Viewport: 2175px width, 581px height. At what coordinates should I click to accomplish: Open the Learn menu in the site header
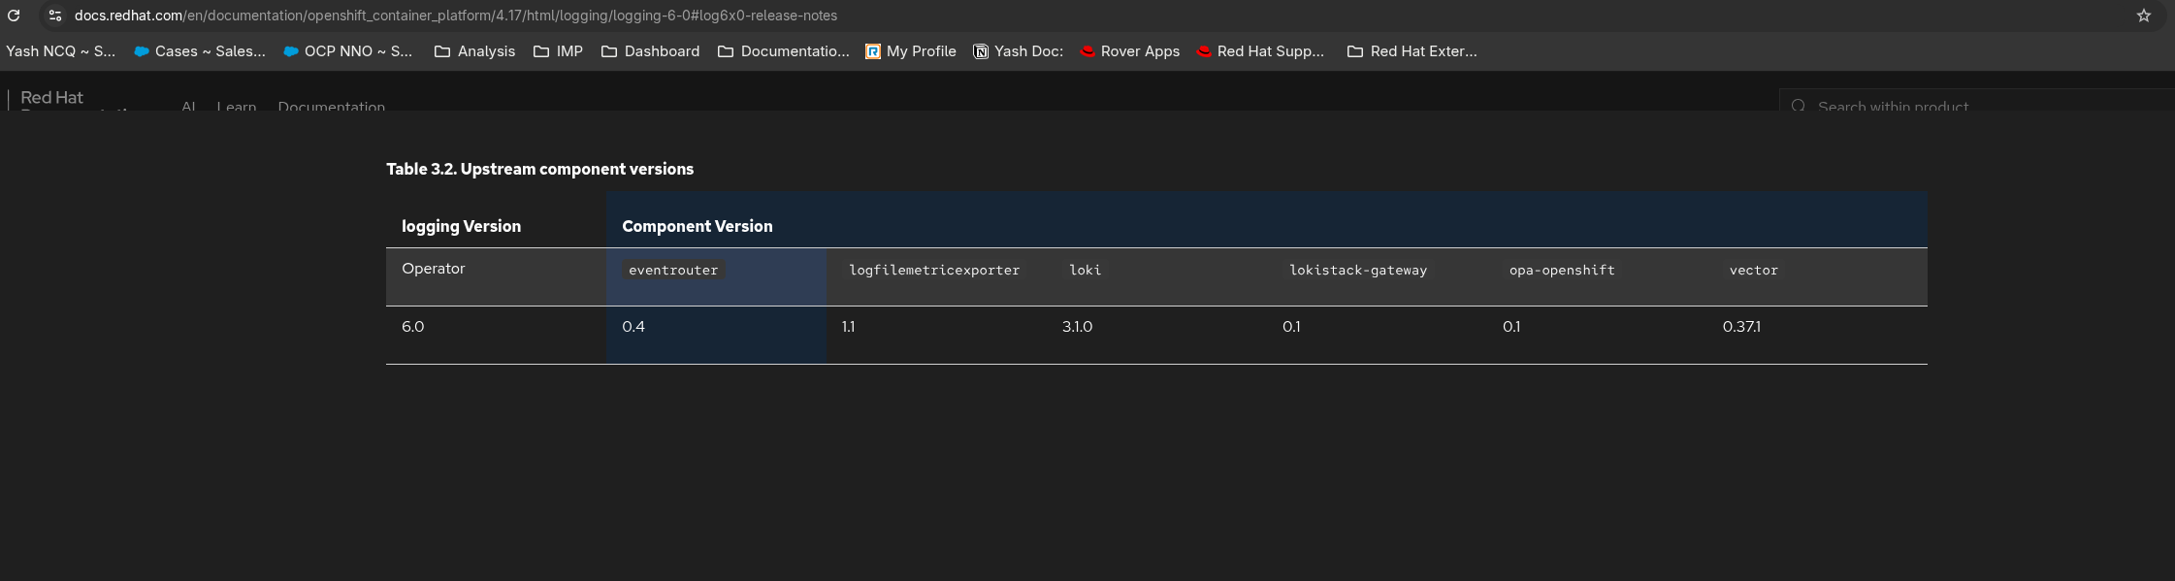[x=237, y=106]
